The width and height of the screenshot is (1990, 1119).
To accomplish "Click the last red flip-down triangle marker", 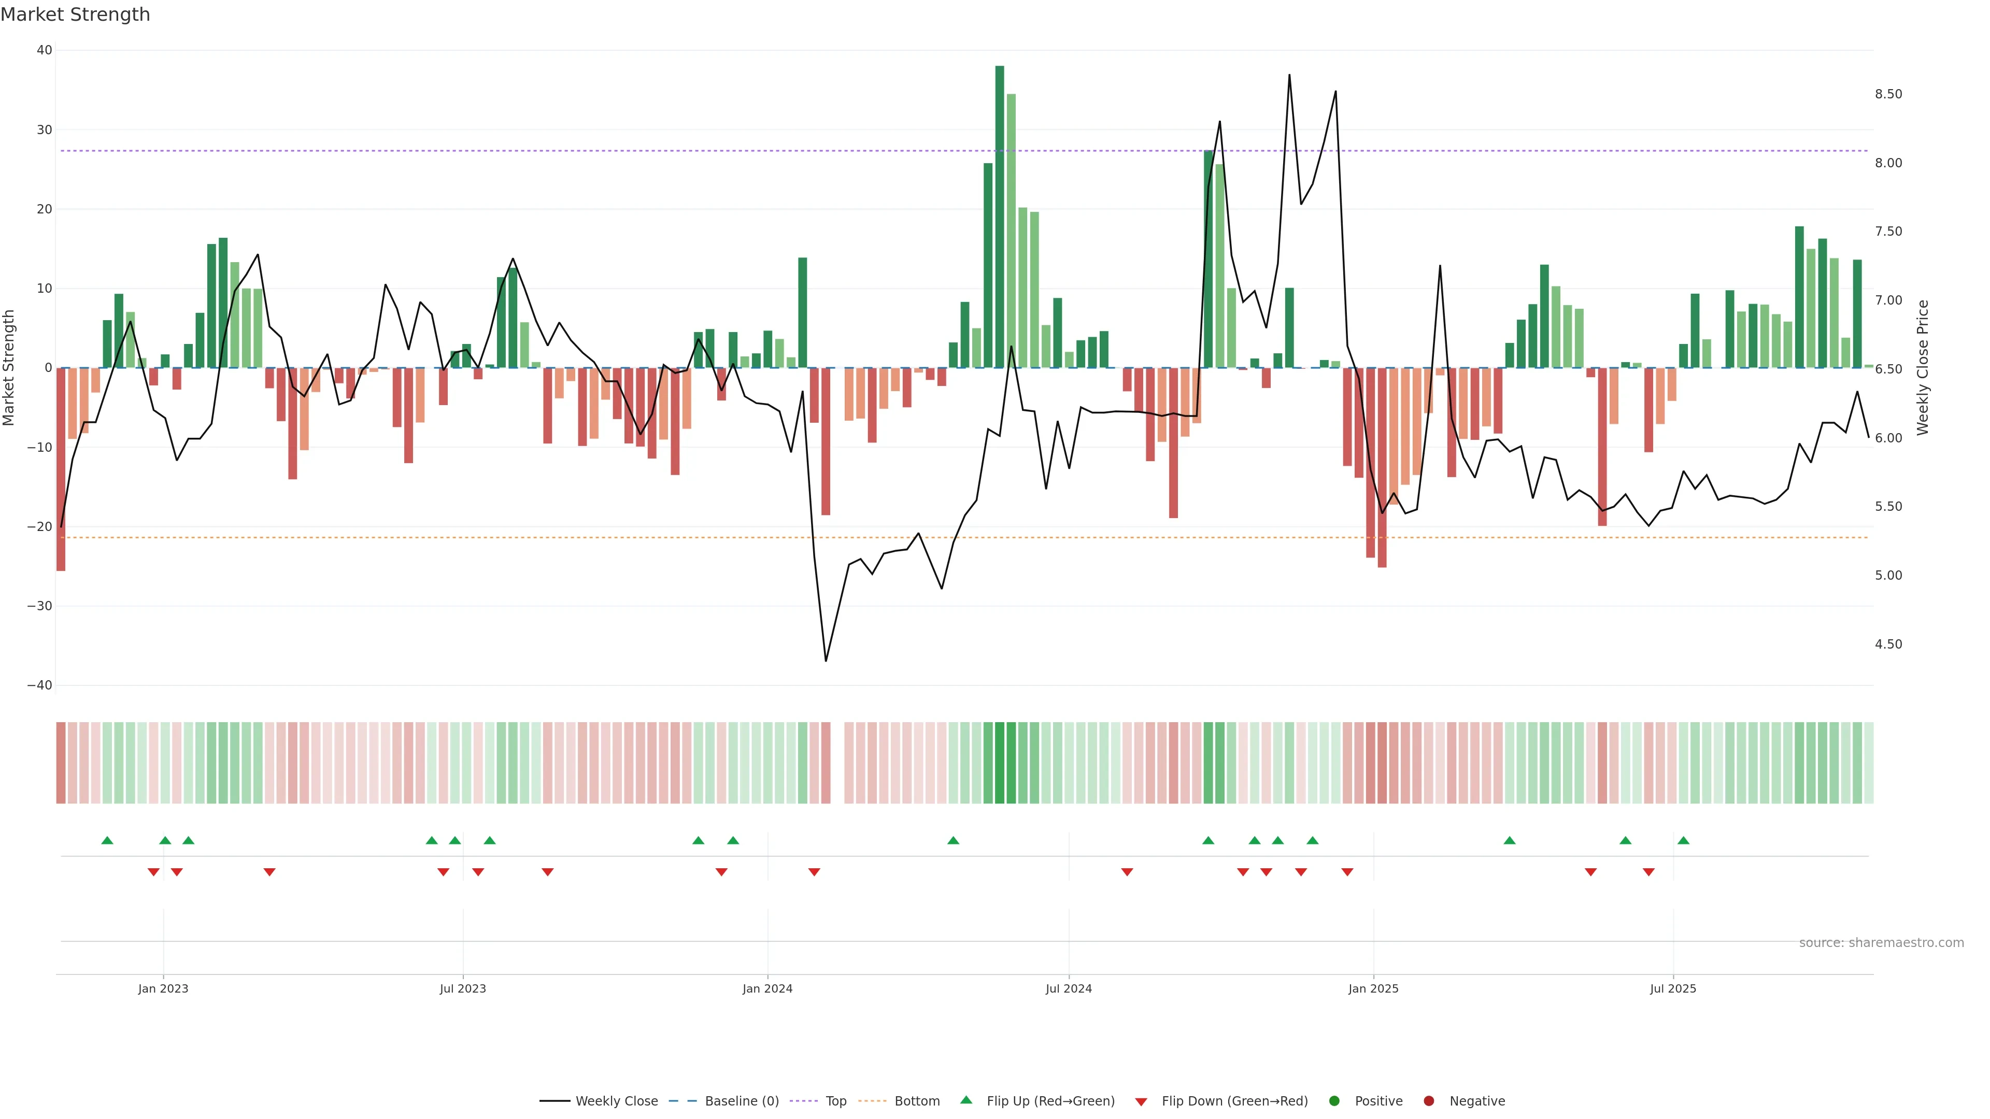I will click(1648, 872).
